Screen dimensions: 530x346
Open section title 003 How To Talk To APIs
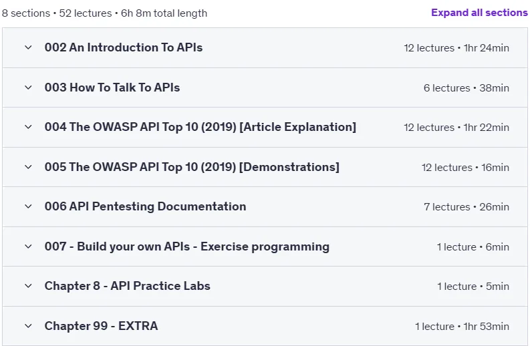pos(112,88)
